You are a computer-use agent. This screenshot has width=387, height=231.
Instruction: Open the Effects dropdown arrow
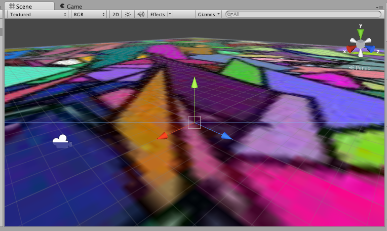point(170,15)
